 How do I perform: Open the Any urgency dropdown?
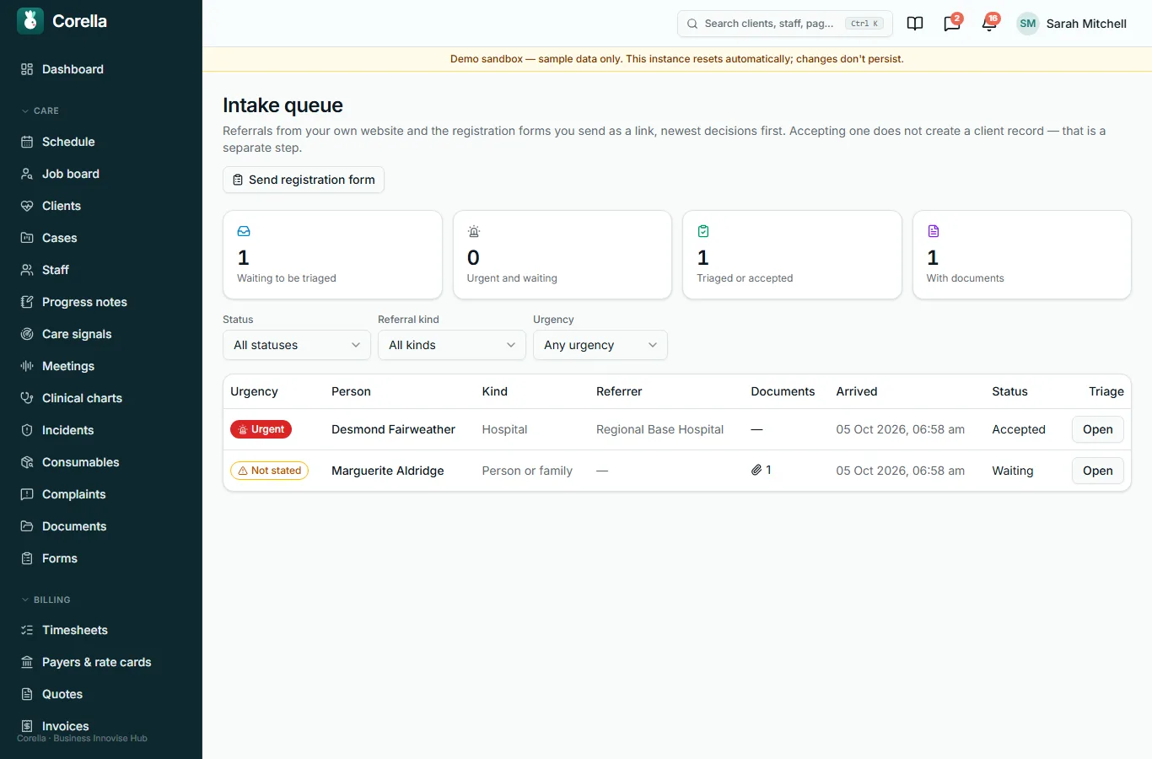click(x=600, y=345)
